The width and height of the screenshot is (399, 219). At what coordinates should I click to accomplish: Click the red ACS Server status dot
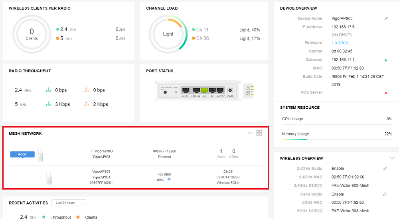click(386, 93)
